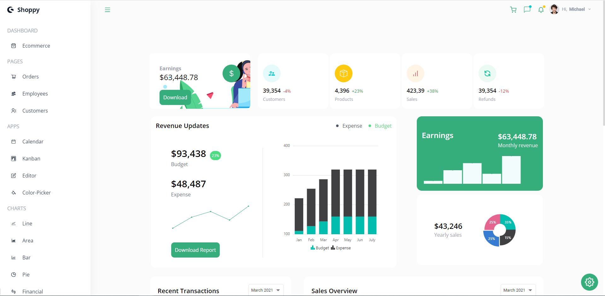Image resolution: width=605 pixels, height=296 pixels.
Task: Toggle the Budget legend in Revenue Updates header
Action: point(380,126)
